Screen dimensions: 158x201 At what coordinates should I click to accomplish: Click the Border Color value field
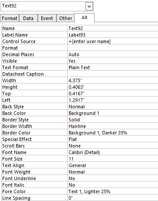point(113,133)
